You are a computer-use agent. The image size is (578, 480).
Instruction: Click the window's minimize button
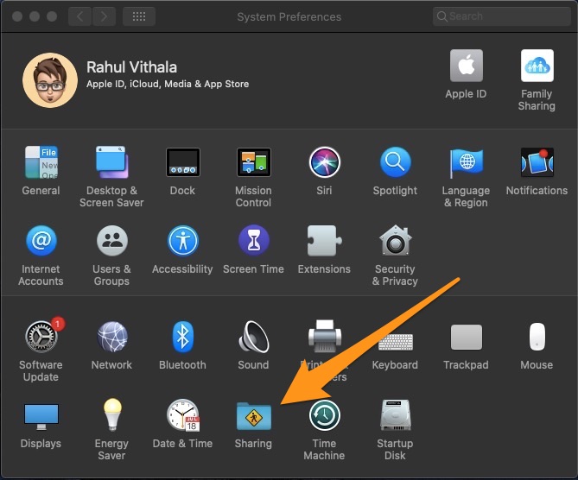(x=35, y=16)
